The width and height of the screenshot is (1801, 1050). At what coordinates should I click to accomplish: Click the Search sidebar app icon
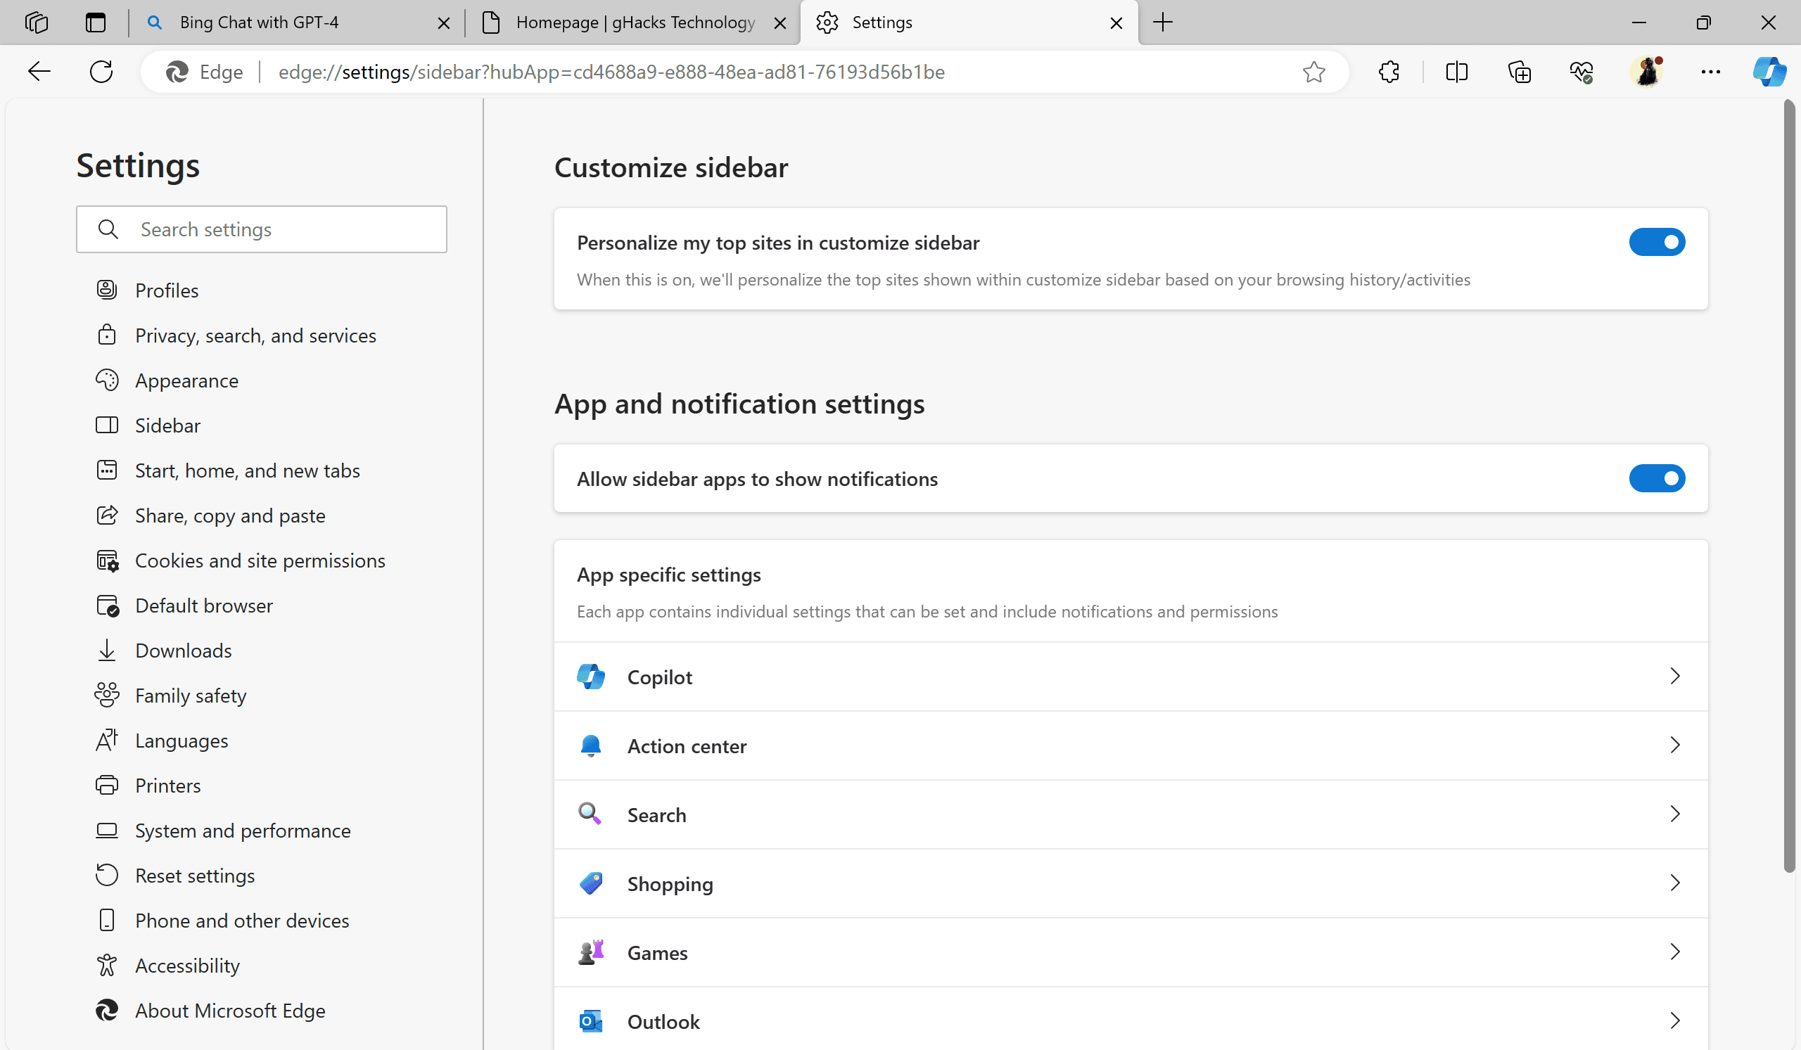pos(592,814)
